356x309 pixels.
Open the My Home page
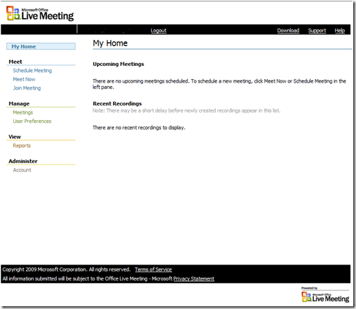[41, 47]
